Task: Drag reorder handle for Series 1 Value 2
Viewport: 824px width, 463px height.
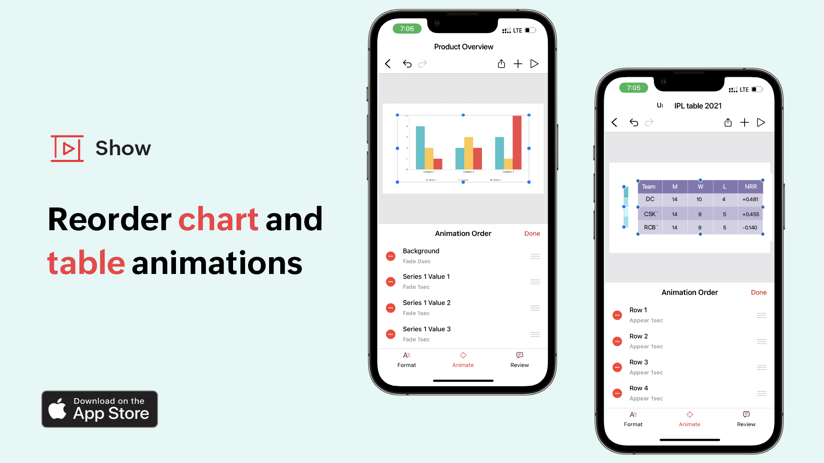Action: (x=534, y=308)
